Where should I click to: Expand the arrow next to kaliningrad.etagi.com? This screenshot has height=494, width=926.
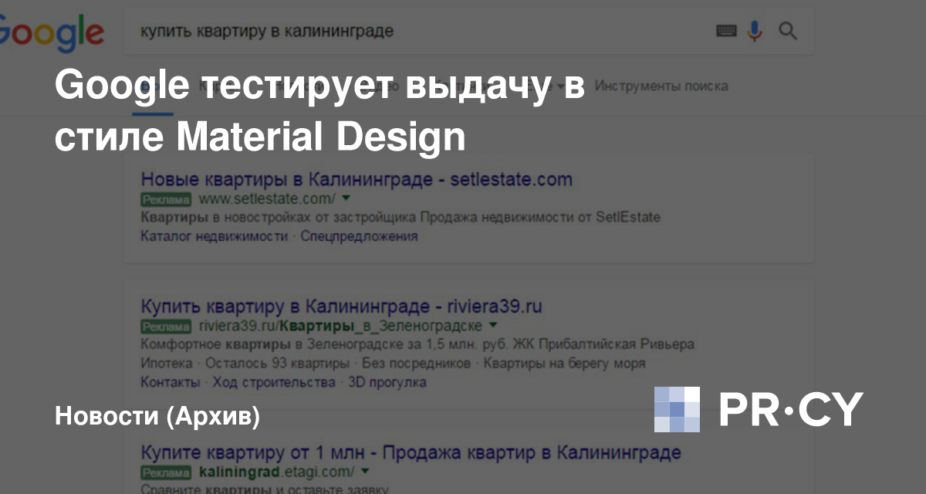coord(365,470)
